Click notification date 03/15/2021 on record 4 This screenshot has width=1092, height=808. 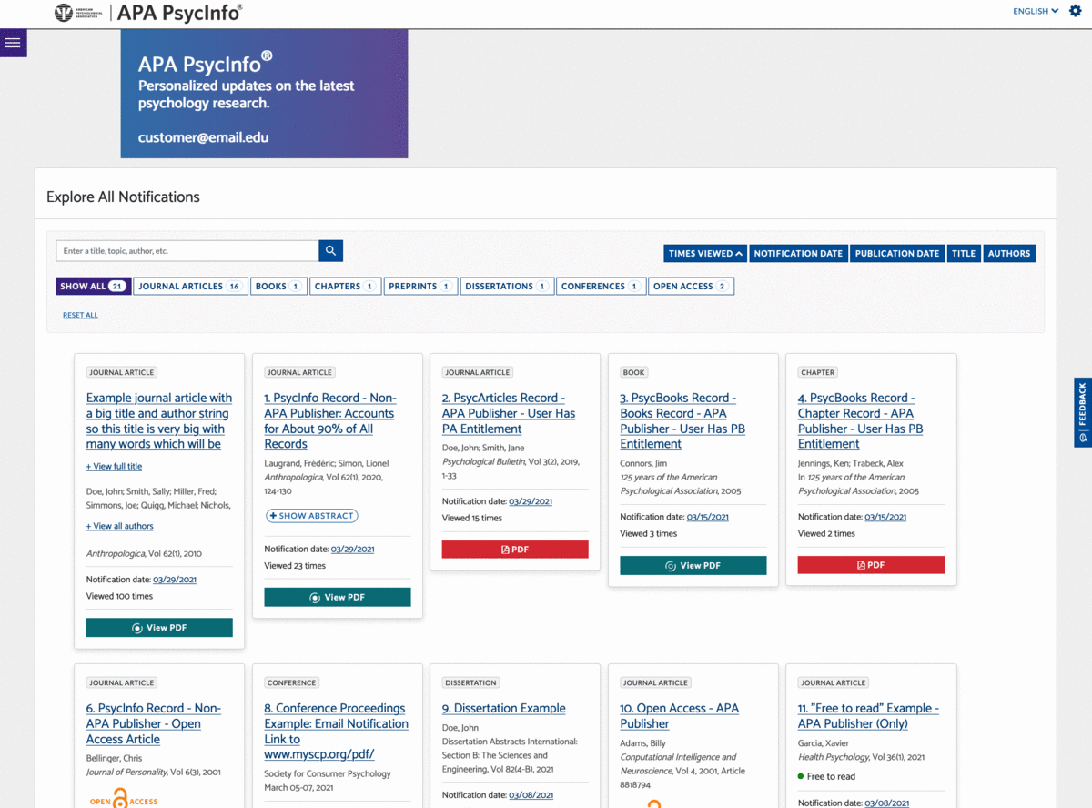coord(885,517)
